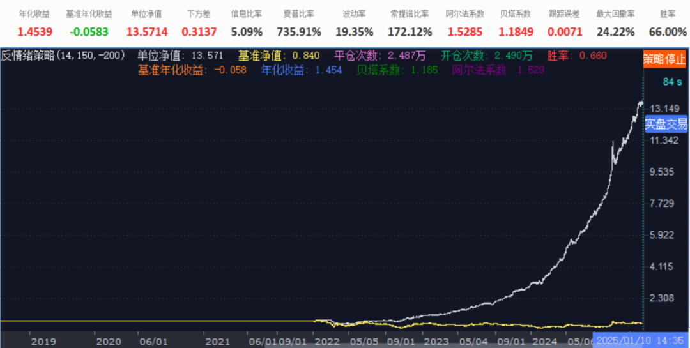Screen dimensions: 690x348
Task: Click the yellow 基准净值: 0.840 legend
Action: 279,56
